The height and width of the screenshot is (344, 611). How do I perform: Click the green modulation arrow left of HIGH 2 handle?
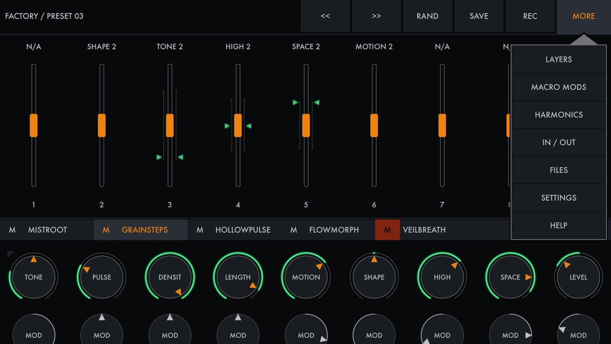pyautogui.click(x=227, y=126)
